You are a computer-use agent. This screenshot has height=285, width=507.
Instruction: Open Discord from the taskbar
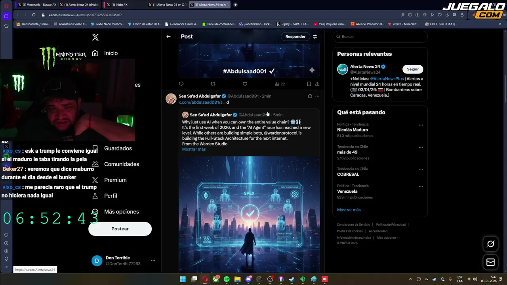tap(249, 279)
